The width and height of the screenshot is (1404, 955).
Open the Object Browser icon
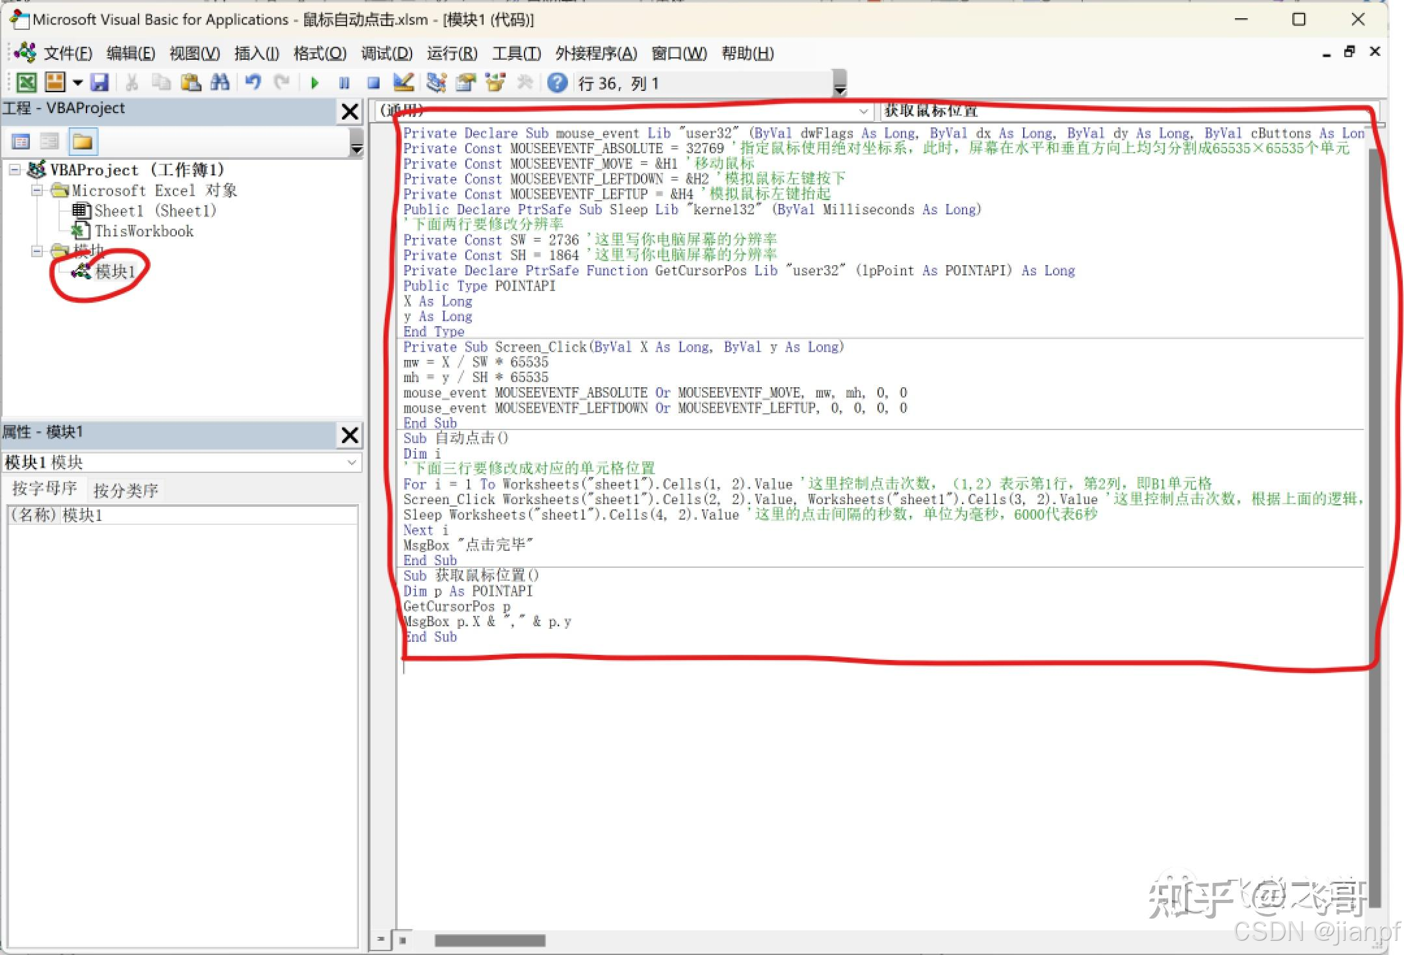coord(495,83)
